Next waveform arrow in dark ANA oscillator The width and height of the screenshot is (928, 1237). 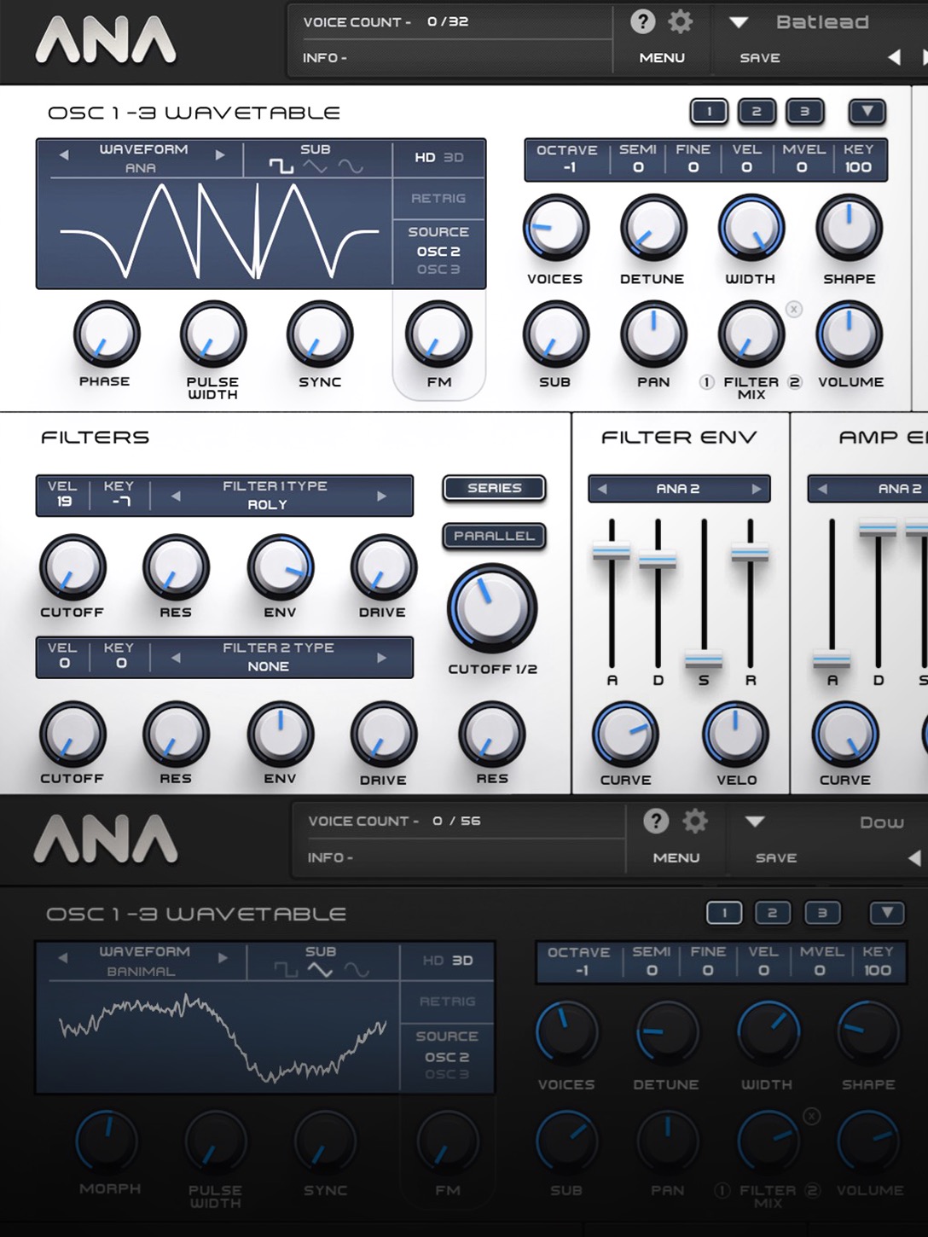pos(223,957)
